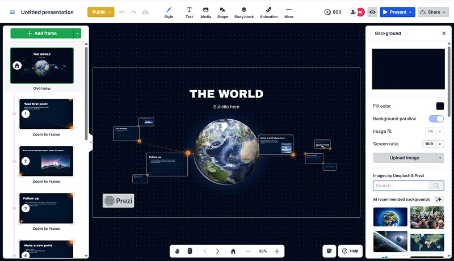Click the cloud save status icon

pos(145,12)
